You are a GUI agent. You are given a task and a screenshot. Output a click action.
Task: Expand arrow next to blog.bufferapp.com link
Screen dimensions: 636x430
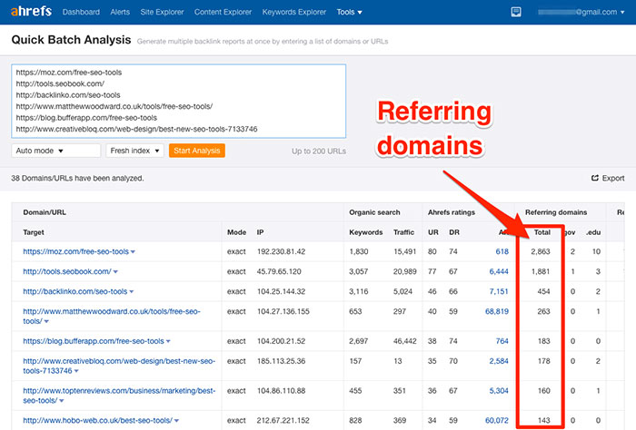(168, 341)
